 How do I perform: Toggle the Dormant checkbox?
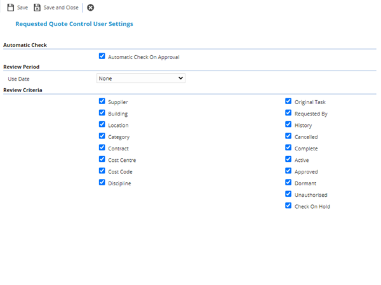[x=288, y=182]
